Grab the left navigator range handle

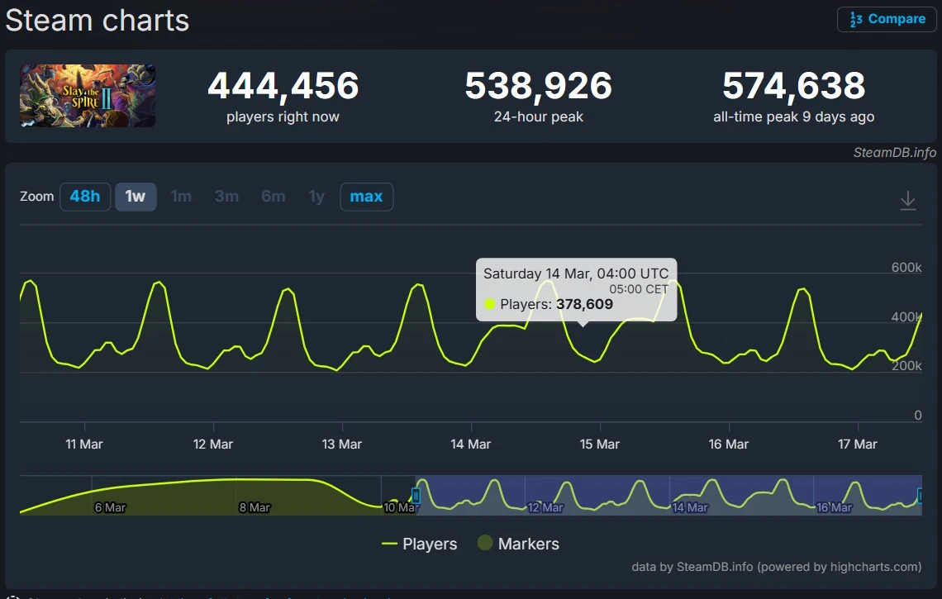(416, 496)
